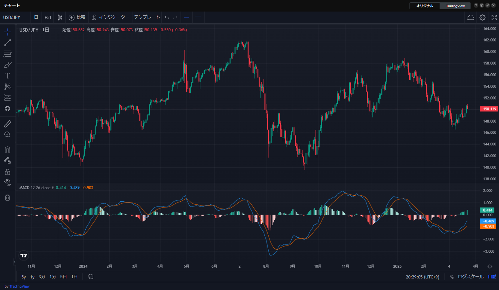Image resolution: width=499 pixels, height=290 pixels.
Task: Switch to the original chart tab
Action: tap(425, 6)
